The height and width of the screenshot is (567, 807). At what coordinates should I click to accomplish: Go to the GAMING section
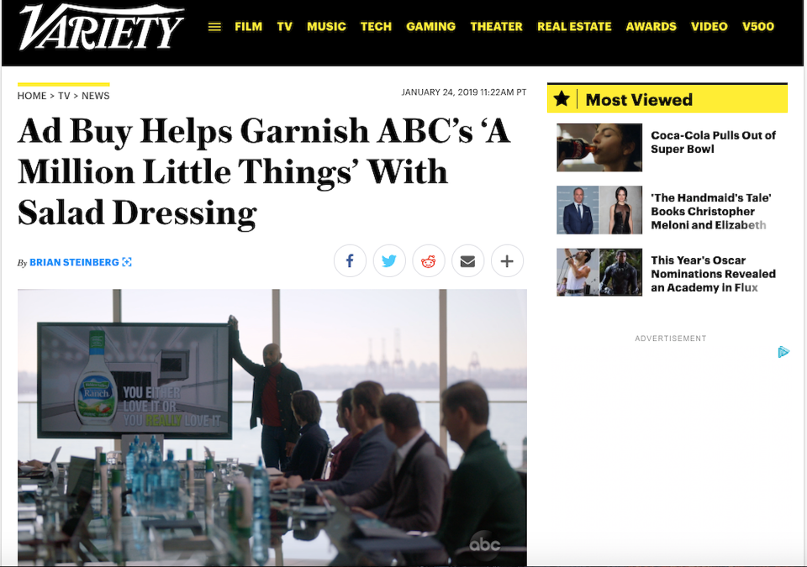[x=430, y=27]
